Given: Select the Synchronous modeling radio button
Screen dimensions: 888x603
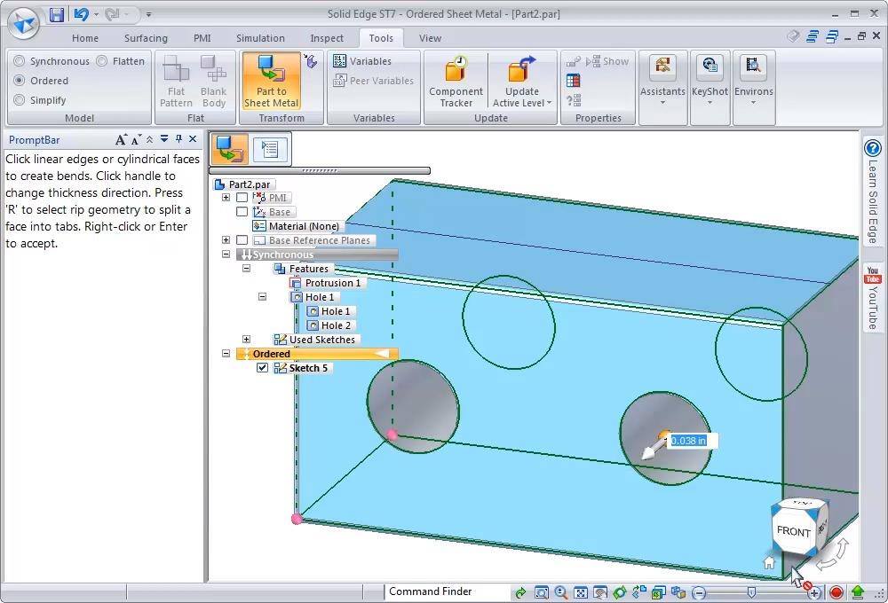Looking at the screenshot, I should pyautogui.click(x=20, y=61).
